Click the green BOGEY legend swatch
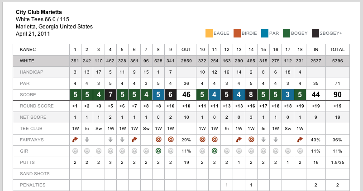Image resolution: width=363 pixels, height=191 pixels. tap(287, 33)
